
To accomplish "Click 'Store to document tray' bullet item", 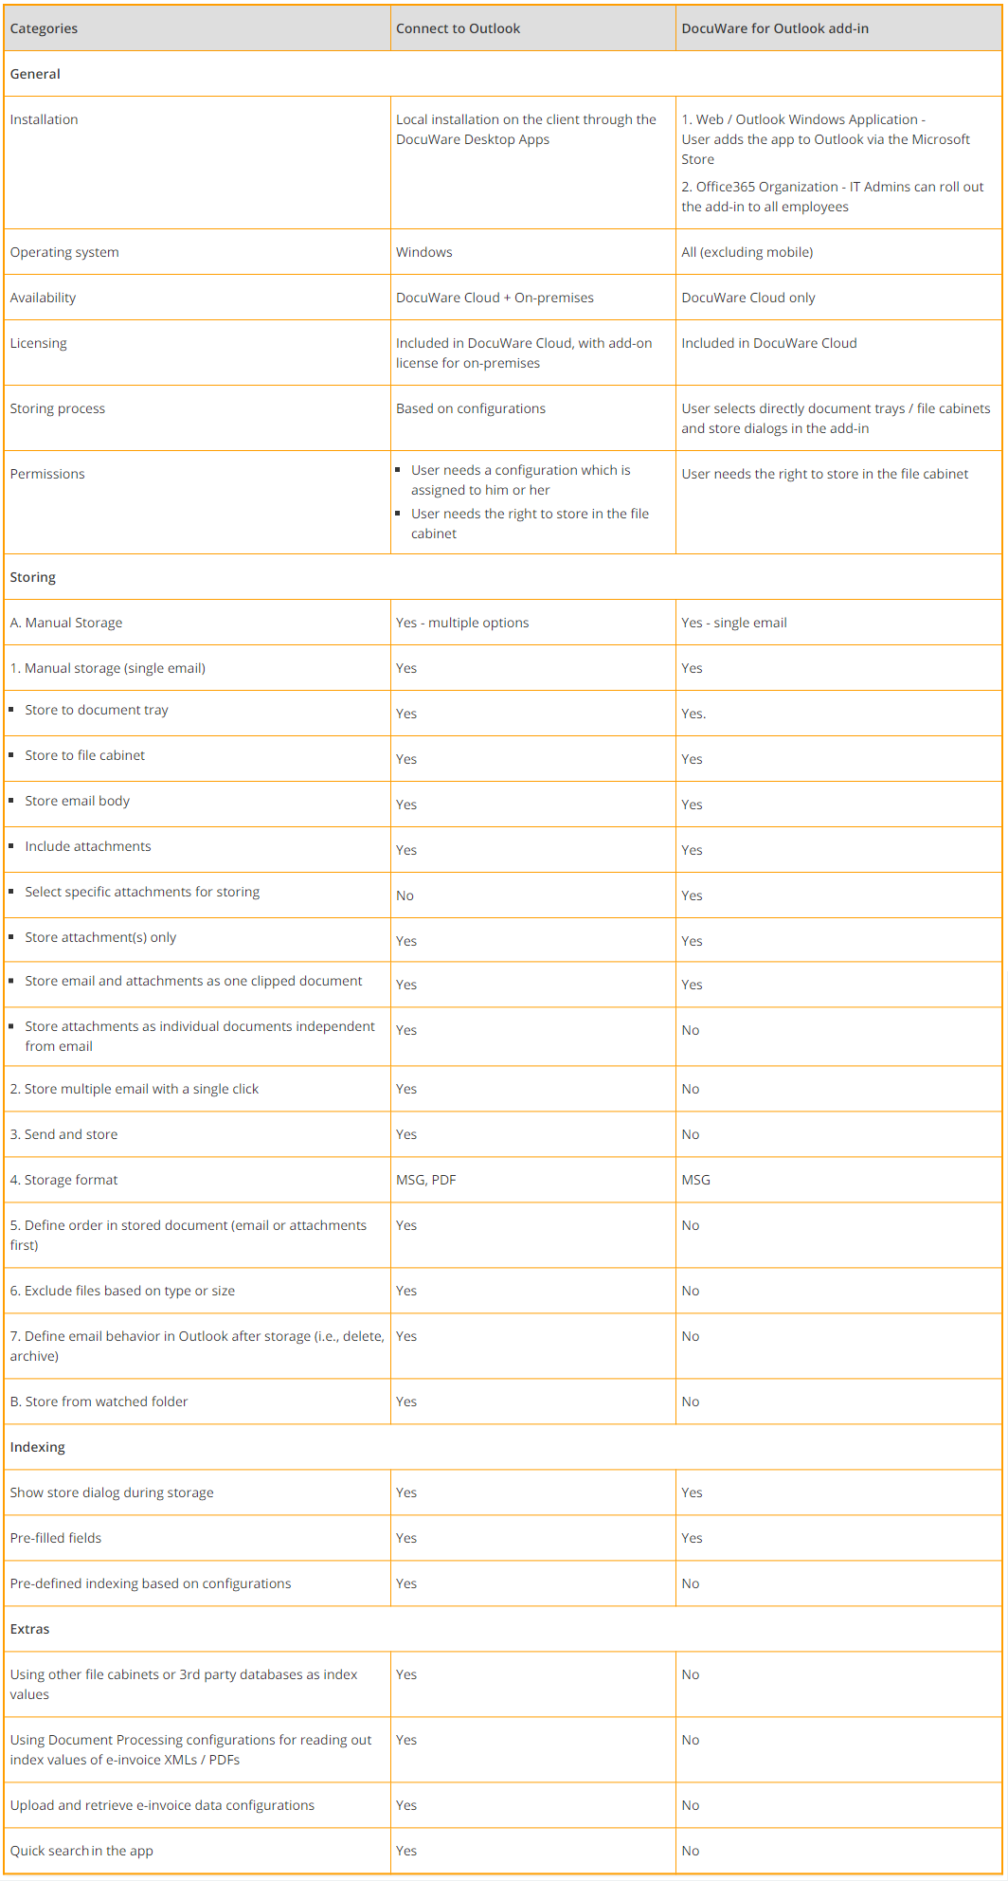I will [x=97, y=710].
